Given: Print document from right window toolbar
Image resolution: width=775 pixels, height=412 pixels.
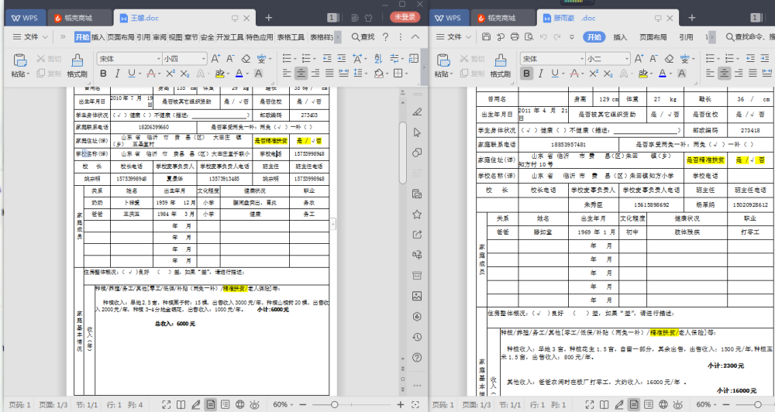Looking at the screenshot, I should point(515,36).
